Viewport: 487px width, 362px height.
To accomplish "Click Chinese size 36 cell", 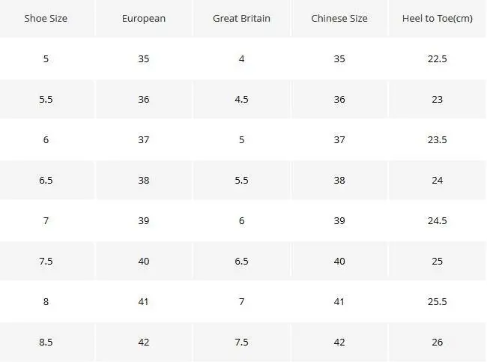I will coord(339,99).
